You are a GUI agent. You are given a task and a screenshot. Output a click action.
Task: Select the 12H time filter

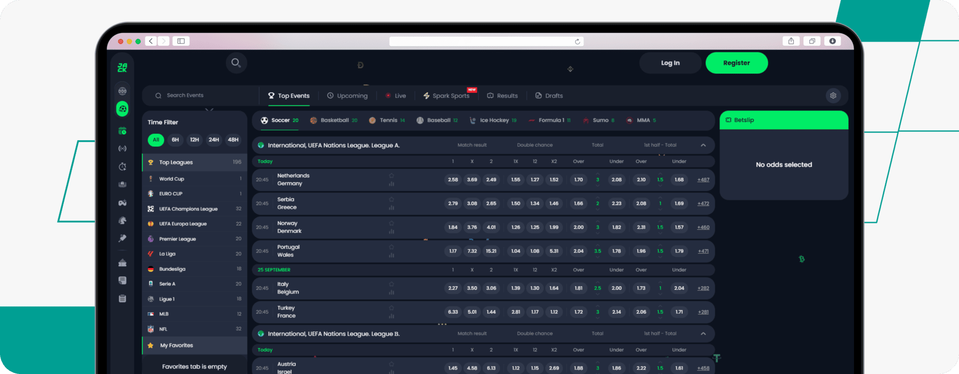tap(194, 140)
